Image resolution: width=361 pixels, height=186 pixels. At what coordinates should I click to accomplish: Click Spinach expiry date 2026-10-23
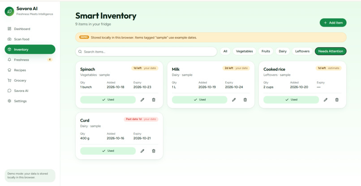click(x=142, y=87)
